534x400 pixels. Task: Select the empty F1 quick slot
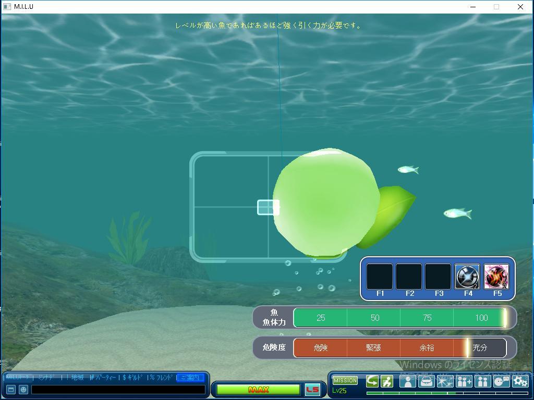[x=379, y=277]
